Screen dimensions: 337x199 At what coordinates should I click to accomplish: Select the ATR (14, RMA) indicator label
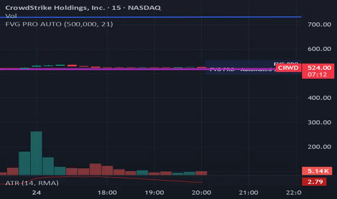click(32, 183)
